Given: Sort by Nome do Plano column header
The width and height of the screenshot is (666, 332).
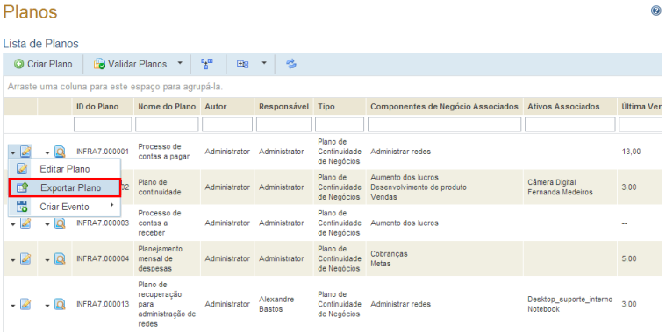Looking at the screenshot, I should (167, 107).
